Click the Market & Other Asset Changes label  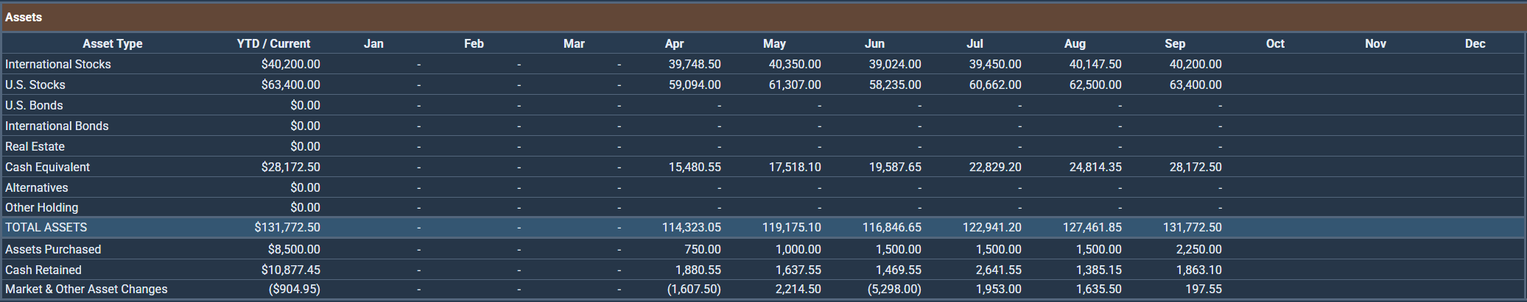[86, 289]
